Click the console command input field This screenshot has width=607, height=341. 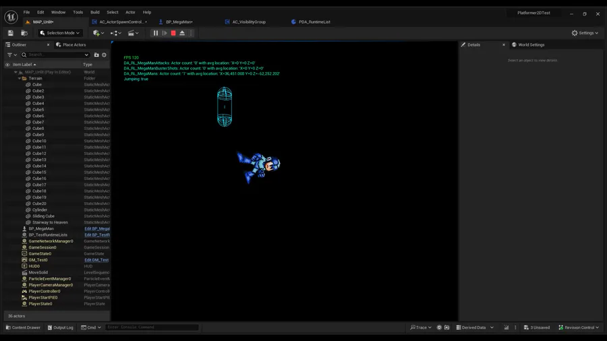pyautogui.click(x=152, y=328)
